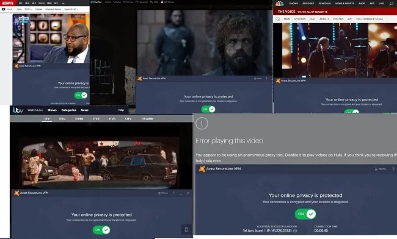This screenshot has width=397, height=239.
Task: Open SHOWS in the NBC top menu
Action: coord(294,4)
